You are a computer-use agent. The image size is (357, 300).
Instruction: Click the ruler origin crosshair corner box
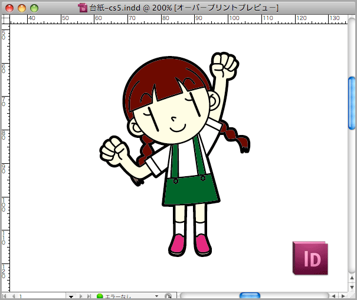[5, 19]
